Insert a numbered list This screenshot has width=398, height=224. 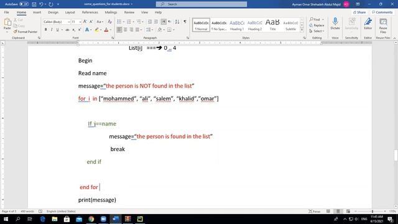[129, 22]
